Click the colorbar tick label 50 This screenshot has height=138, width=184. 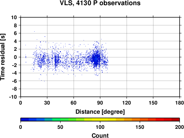pyautogui.click(x=60, y=127)
